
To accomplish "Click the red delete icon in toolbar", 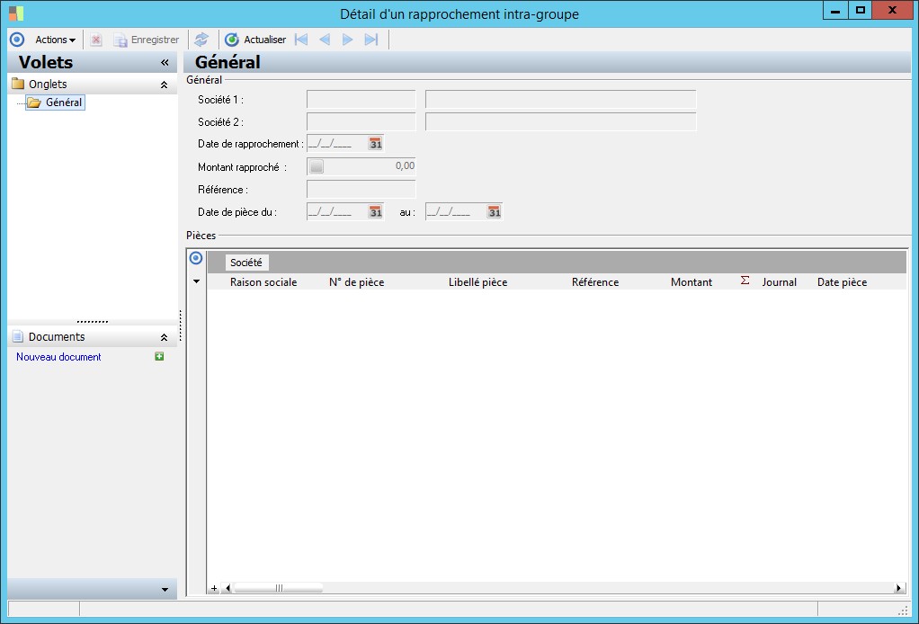I will click(x=96, y=40).
